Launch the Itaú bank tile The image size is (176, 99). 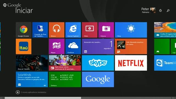(x=24, y=46)
